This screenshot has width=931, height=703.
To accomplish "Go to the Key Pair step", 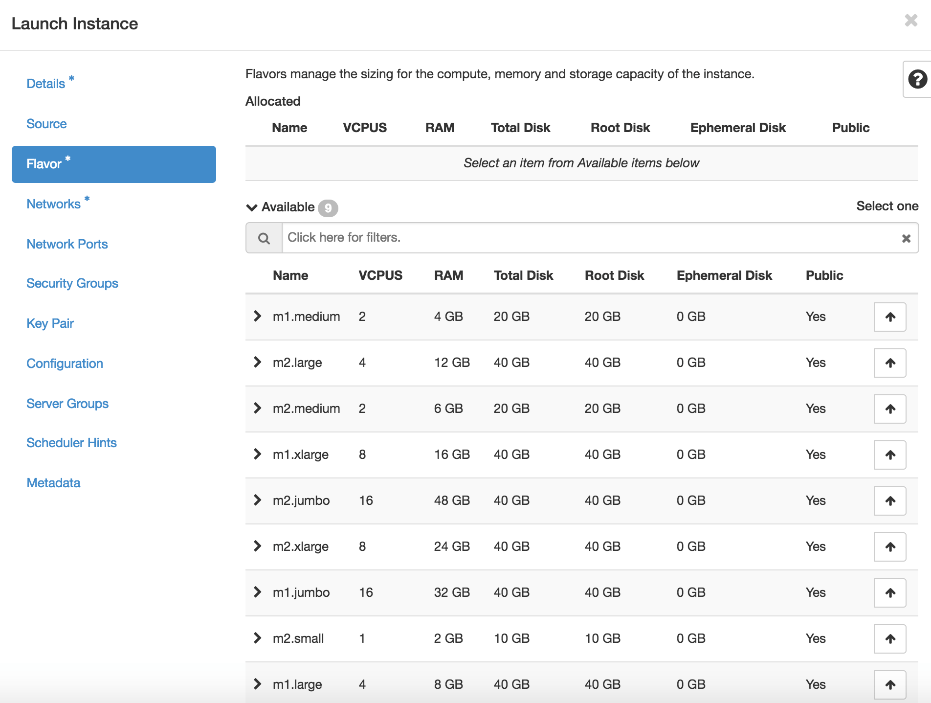I will tap(50, 323).
